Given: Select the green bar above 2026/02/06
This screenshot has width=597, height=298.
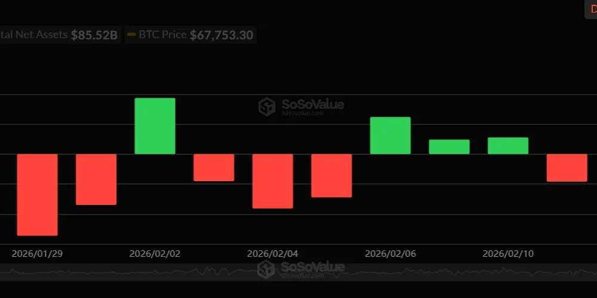Looking at the screenshot, I should pyautogui.click(x=390, y=135).
